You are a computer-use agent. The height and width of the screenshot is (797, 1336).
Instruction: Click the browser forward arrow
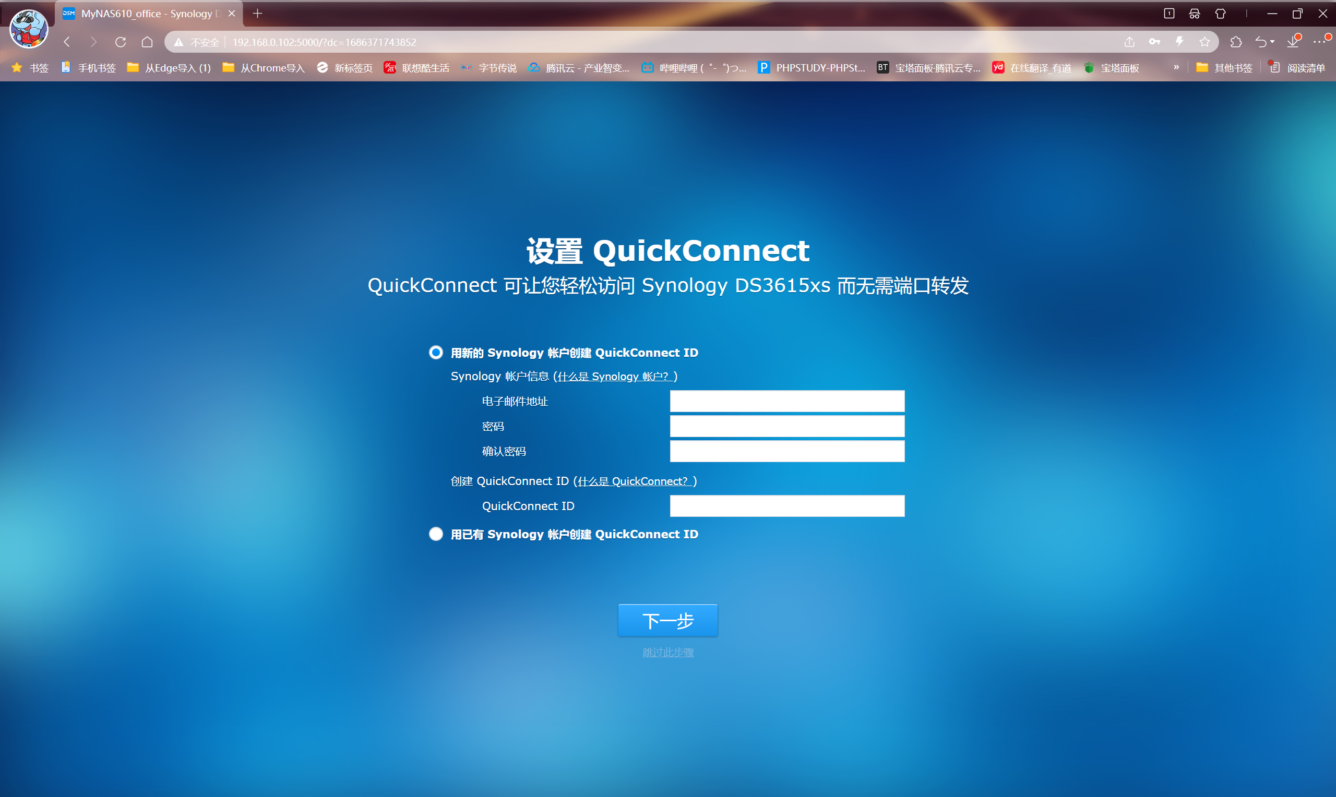tap(93, 42)
